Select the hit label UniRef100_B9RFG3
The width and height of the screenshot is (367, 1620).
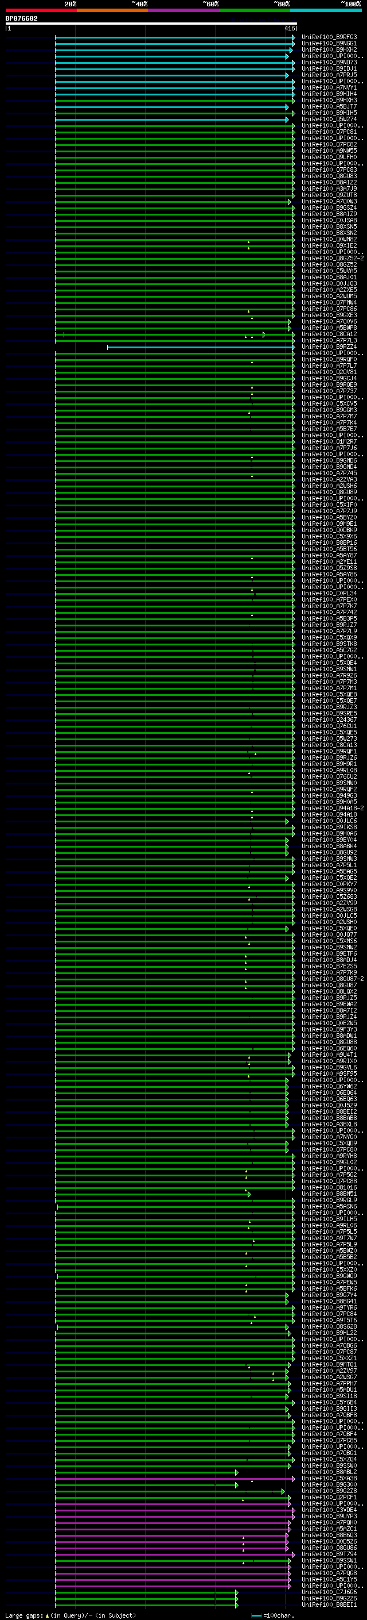pyautogui.click(x=329, y=37)
